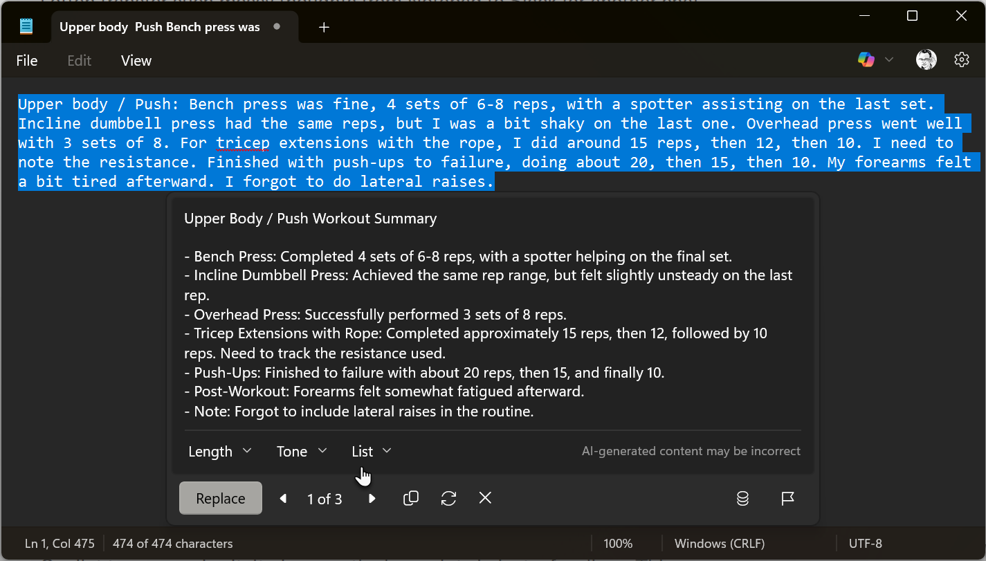
Task: Go to previous rewrite version arrow
Action: coord(283,498)
